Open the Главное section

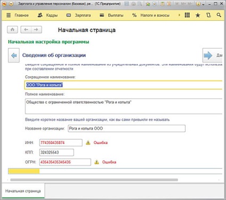coord(22,15)
